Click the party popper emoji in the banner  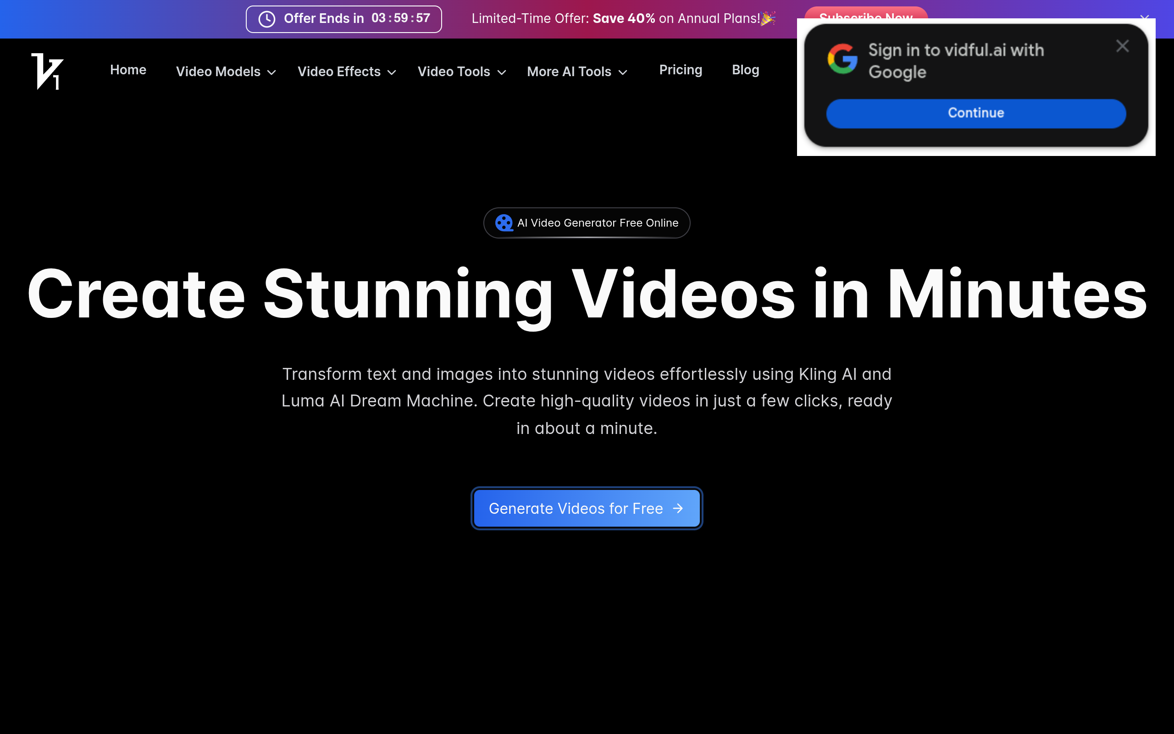(769, 18)
